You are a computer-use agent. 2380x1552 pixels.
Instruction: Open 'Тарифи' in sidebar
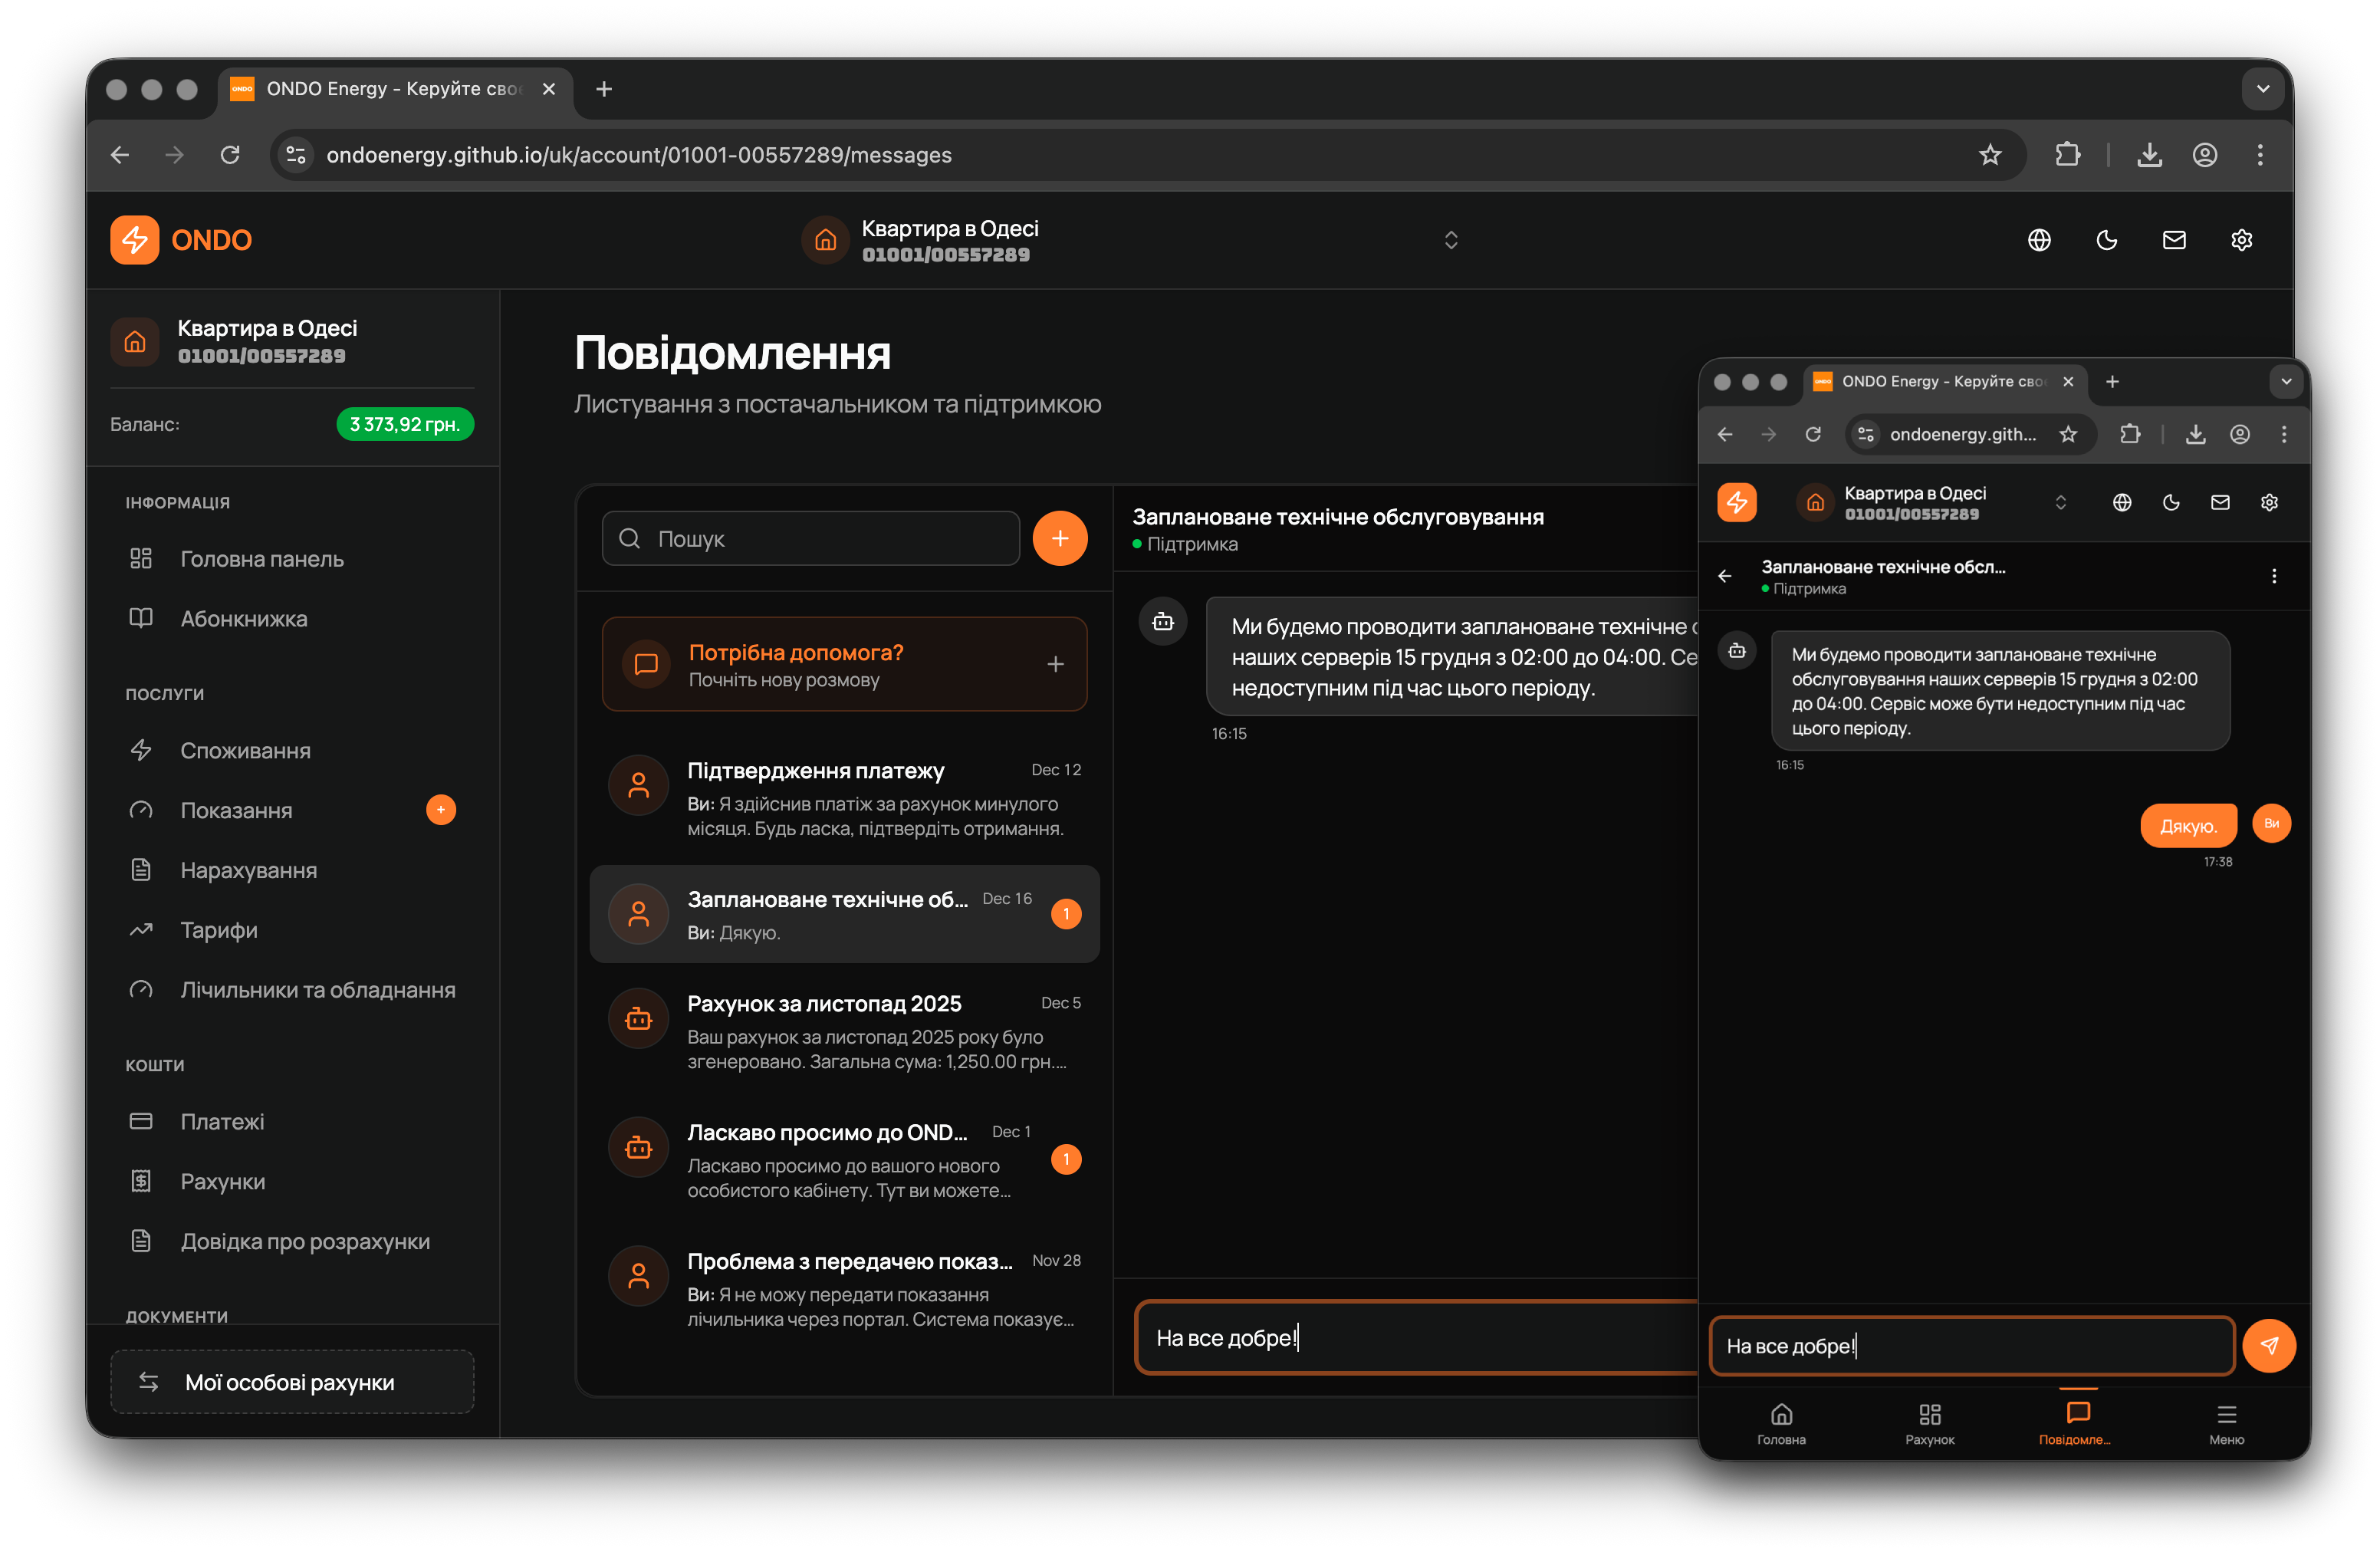pyautogui.click(x=219, y=930)
